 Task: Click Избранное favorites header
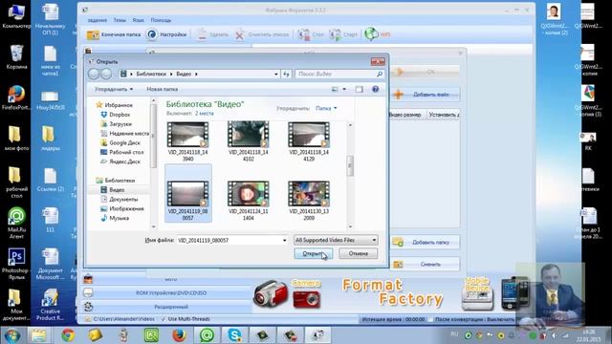[x=119, y=105]
